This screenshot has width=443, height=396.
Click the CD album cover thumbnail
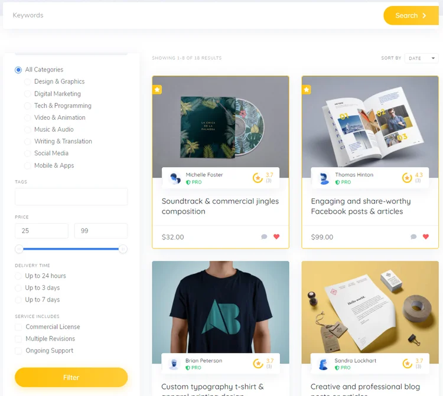(222, 127)
